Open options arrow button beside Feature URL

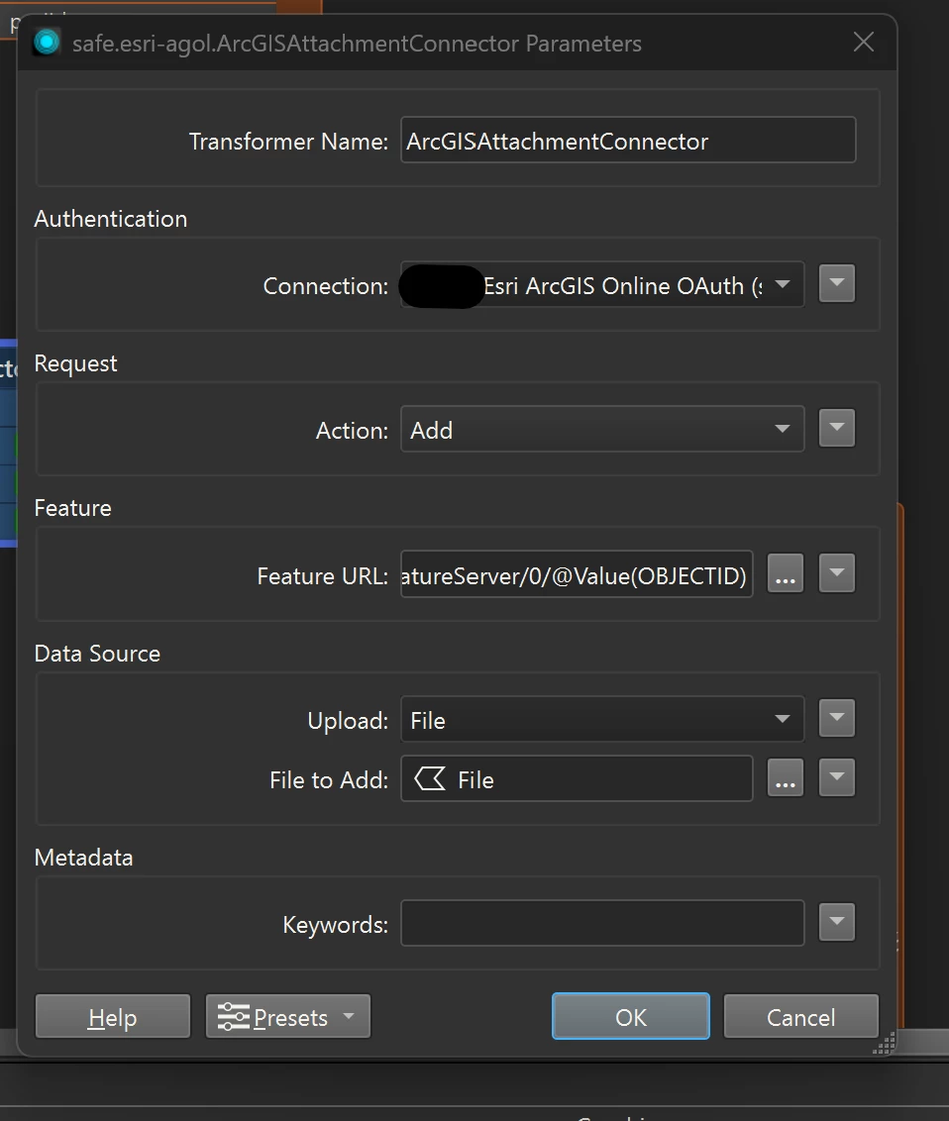click(x=837, y=573)
